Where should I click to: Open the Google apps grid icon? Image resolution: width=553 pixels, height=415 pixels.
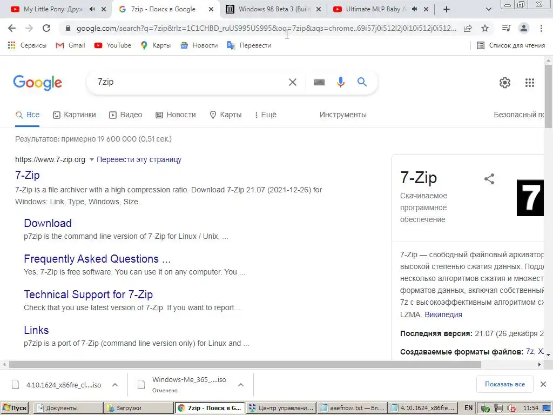click(529, 83)
